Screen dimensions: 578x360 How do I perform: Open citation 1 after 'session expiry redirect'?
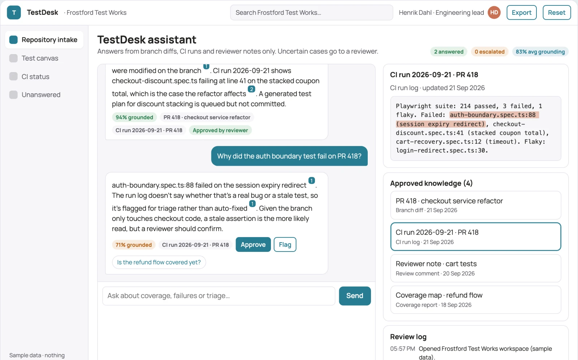click(311, 181)
